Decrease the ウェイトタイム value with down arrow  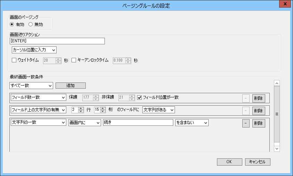pyautogui.click(x=58, y=62)
